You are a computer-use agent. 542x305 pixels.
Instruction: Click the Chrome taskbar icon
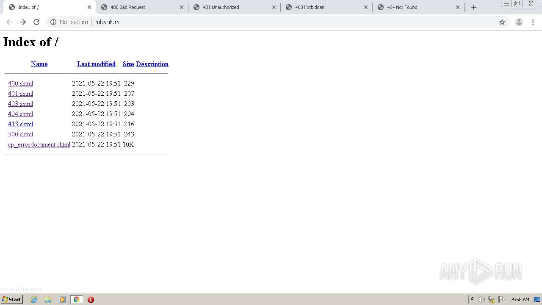coord(77,299)
